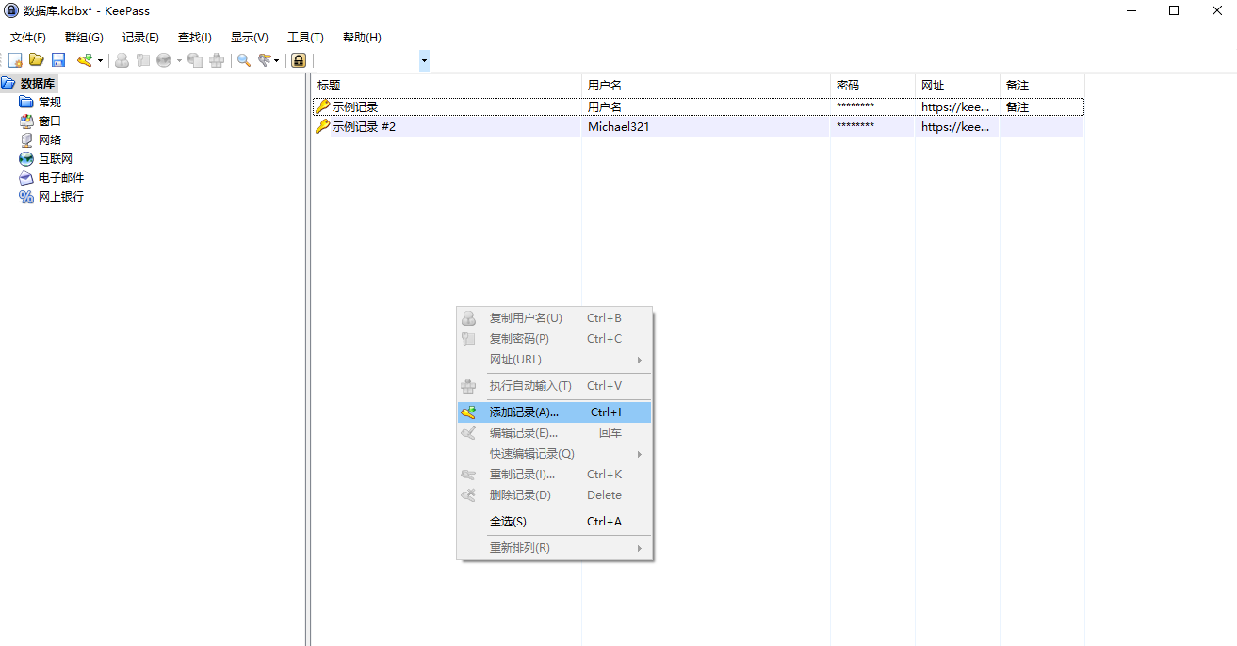The image size is (1237, 646).
Task: Sort by the 网址 column header
Action: click(957, 86)
